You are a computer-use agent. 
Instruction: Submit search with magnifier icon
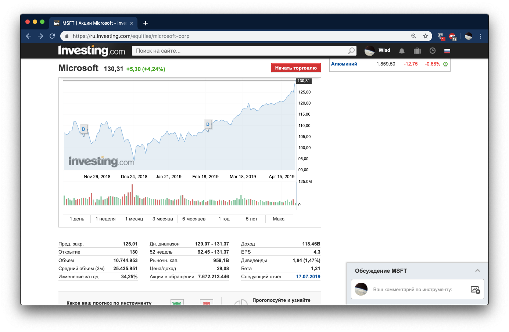pyautogui.click(x=352, y=51)
